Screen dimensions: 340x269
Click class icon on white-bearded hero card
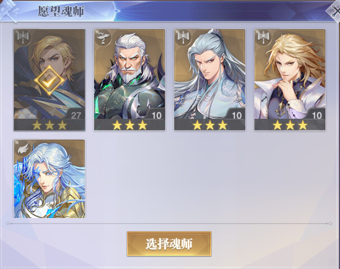point(103,37)
